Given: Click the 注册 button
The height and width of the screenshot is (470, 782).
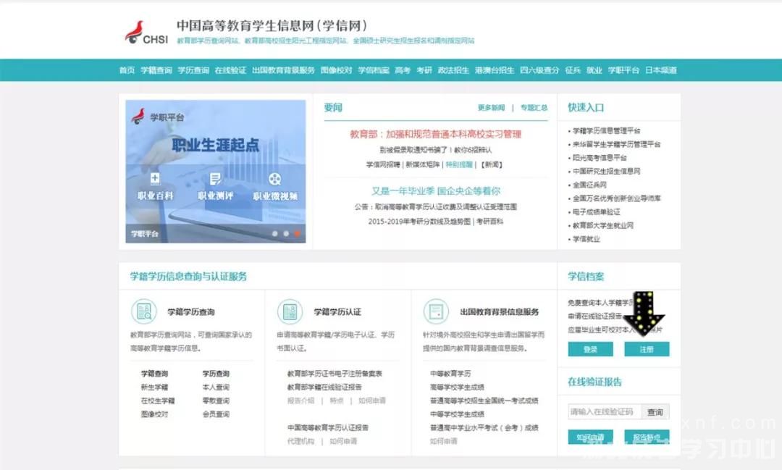Looking at the screenshot, I should [647, 349].
